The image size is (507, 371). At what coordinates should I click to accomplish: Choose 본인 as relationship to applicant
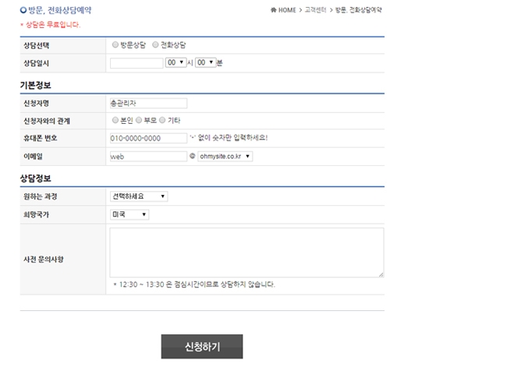tap(116, 120)
